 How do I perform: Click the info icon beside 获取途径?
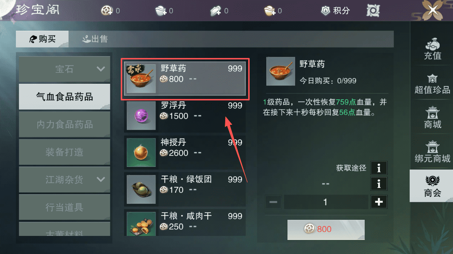pos(379,168)
